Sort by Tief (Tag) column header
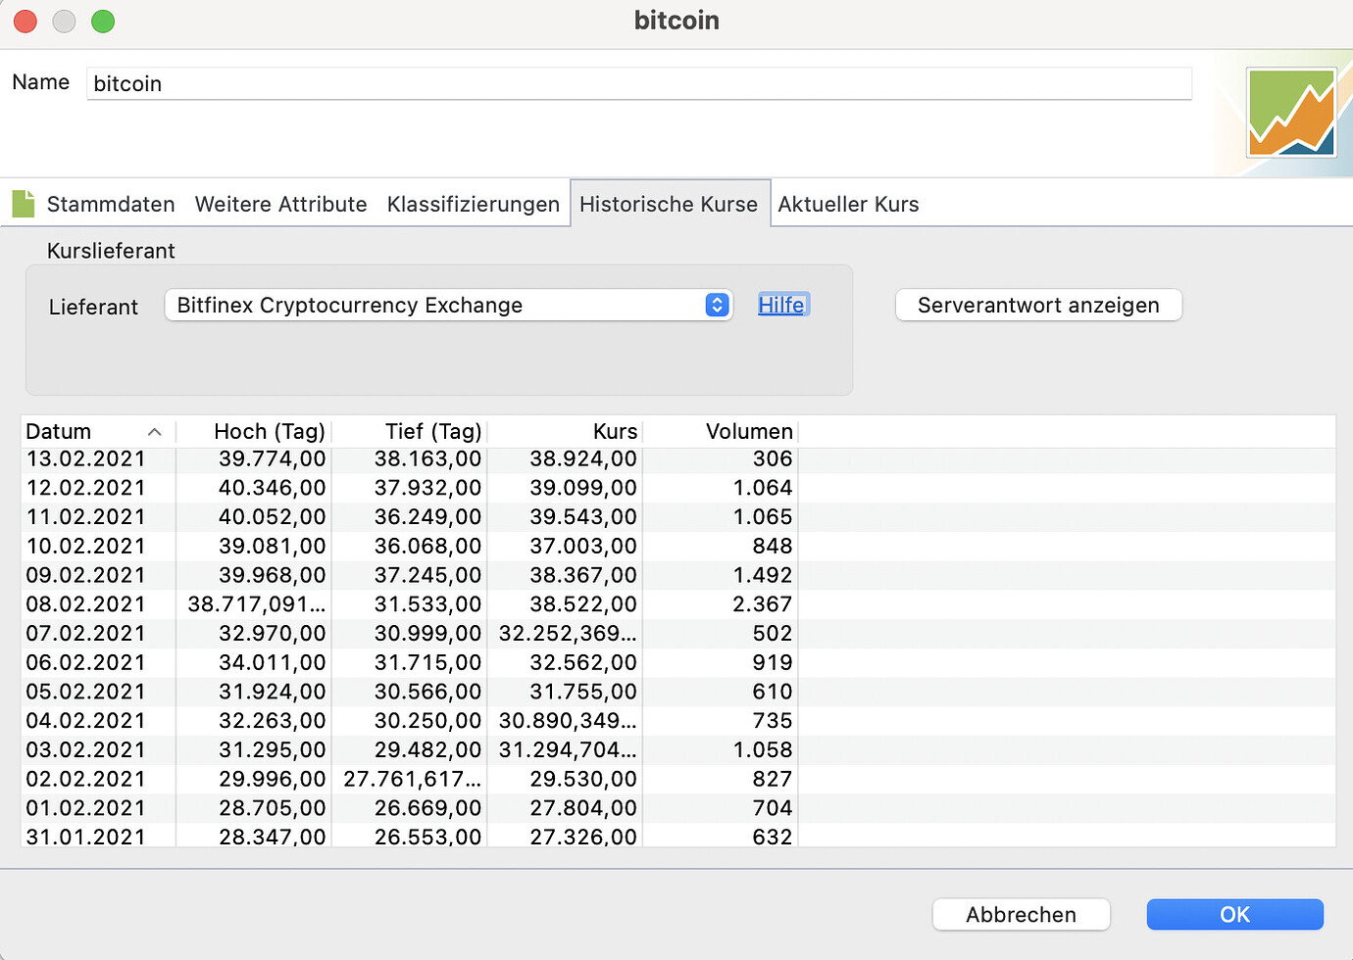 point(410,431)
